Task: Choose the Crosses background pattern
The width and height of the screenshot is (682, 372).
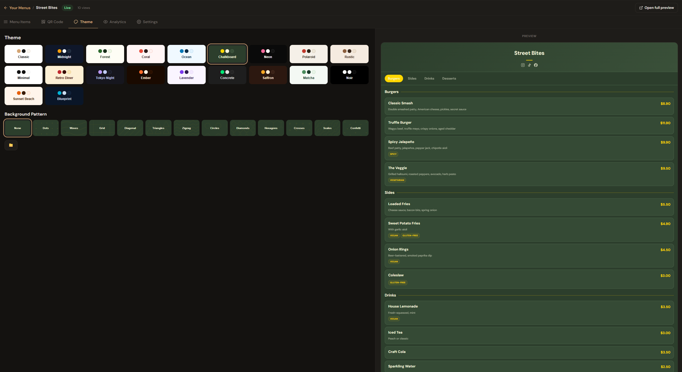Action: coord(299,128)
